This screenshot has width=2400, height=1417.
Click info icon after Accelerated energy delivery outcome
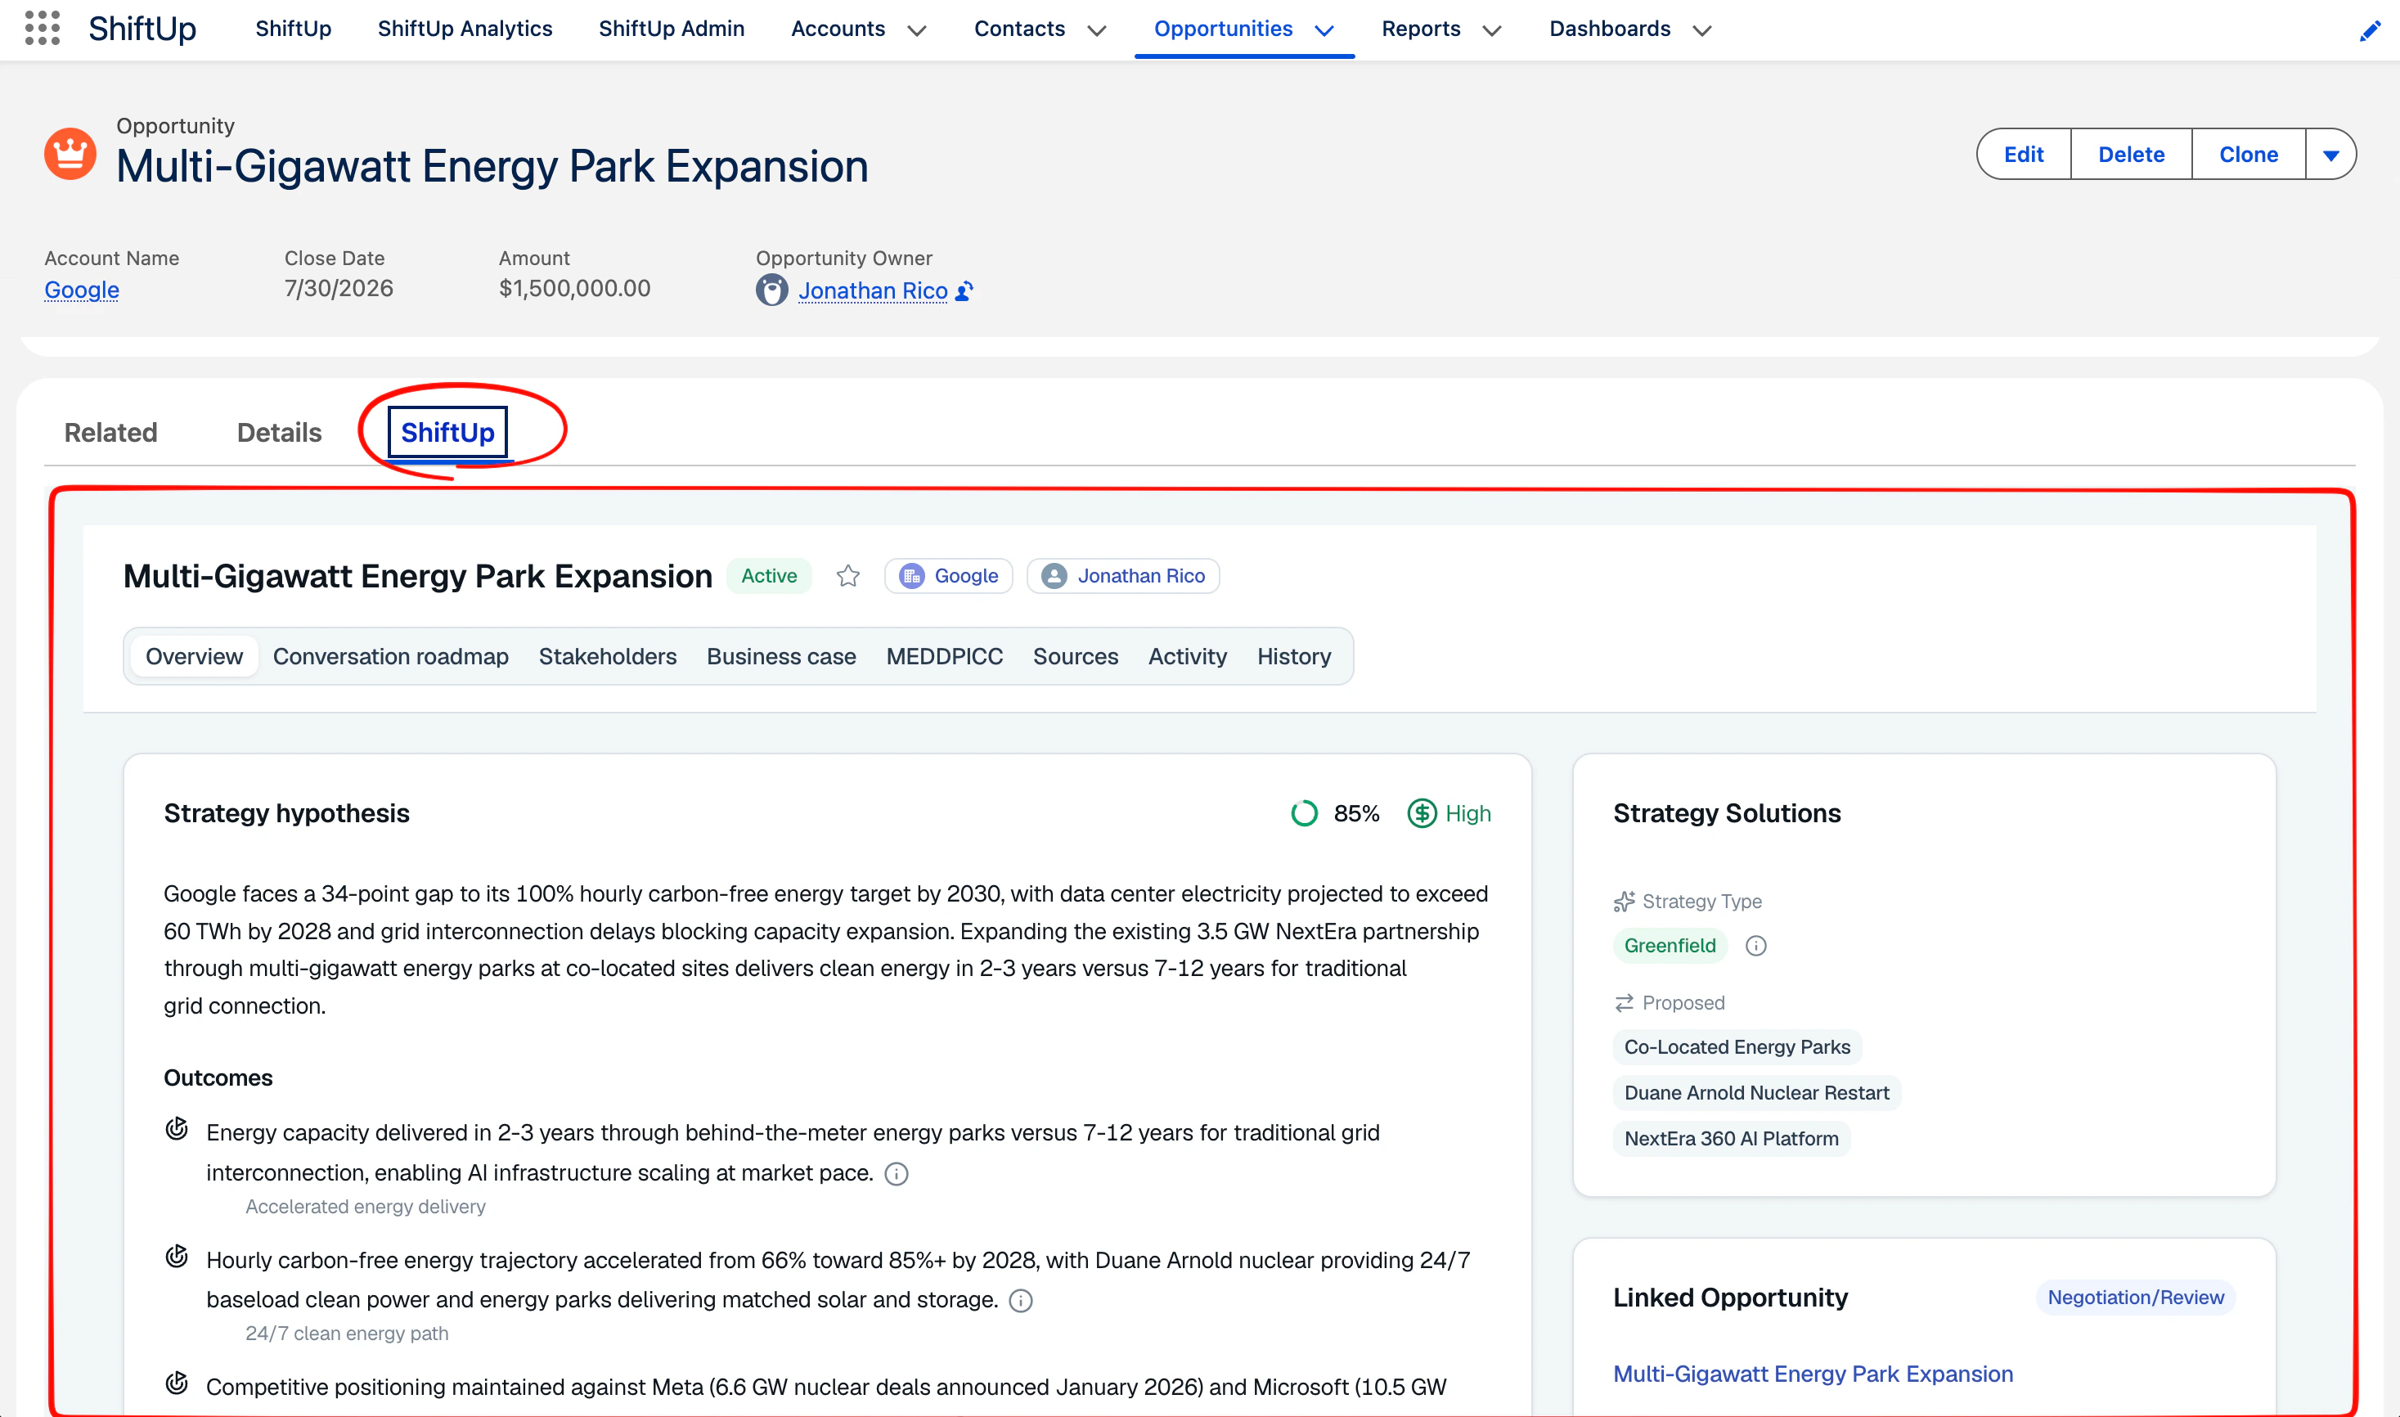coord(897,1173)
